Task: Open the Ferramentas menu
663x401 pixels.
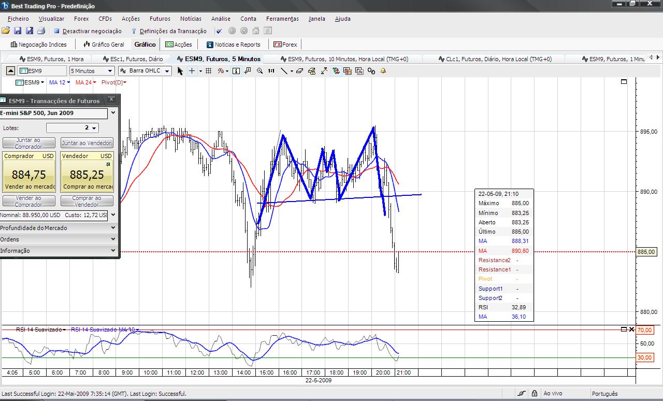Action: tap(282, 19)
